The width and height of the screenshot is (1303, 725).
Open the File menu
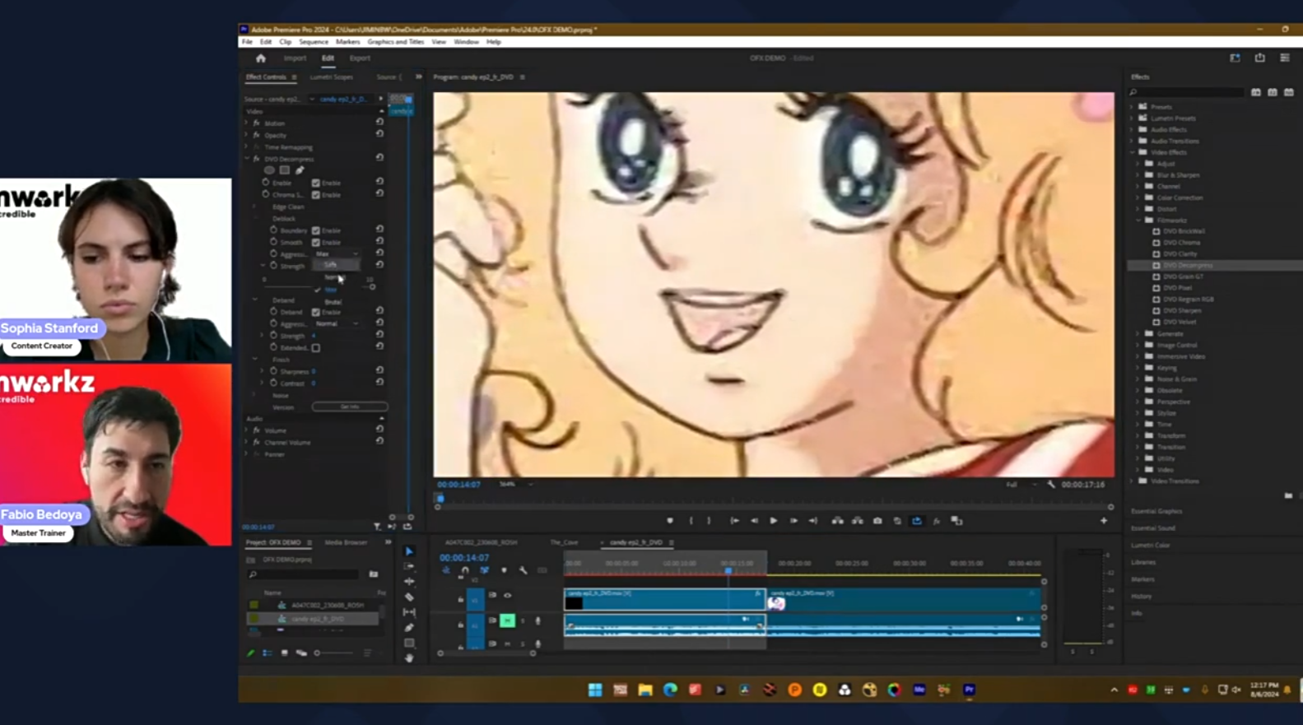(x=247, y=42)
